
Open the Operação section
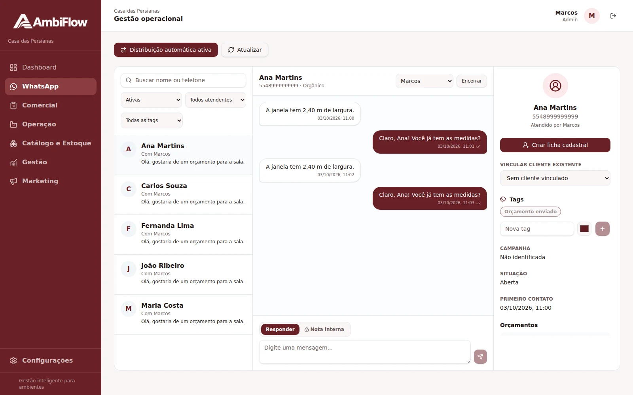(51, 124)
